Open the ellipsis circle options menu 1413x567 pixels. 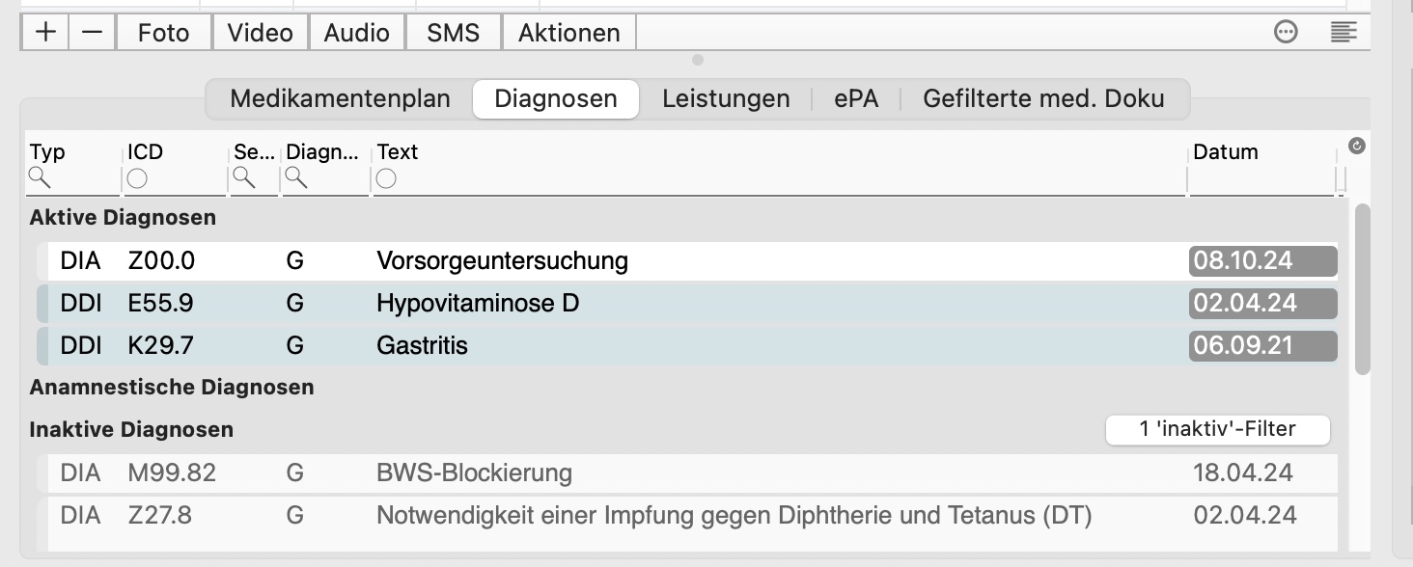[1286, 32]
